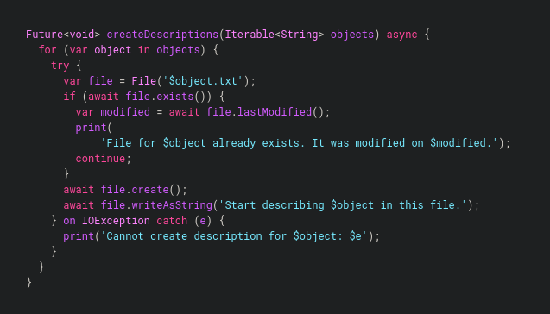This screenshot has height=314, width=550.
Task: Click the 'try' keyword
Action: point(60,66)
